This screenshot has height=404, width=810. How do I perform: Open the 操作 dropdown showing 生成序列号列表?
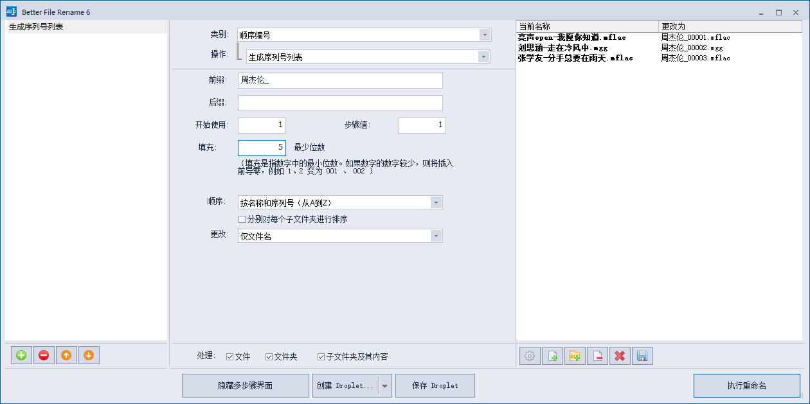tap(368, 57)
